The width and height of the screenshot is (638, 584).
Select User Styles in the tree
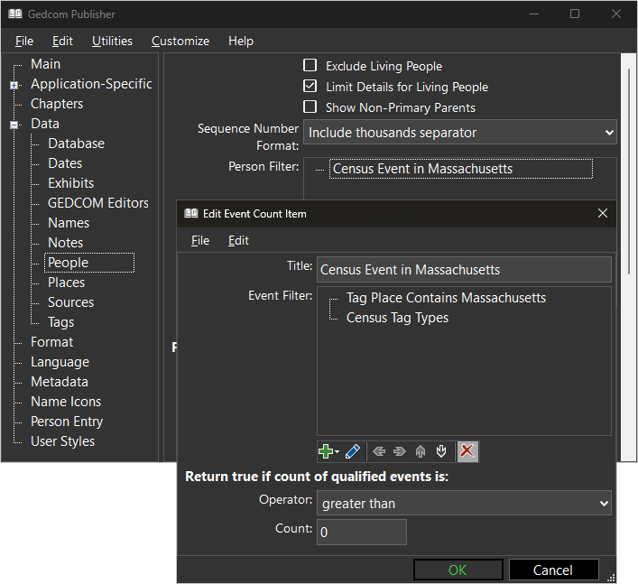coord(62,441)
